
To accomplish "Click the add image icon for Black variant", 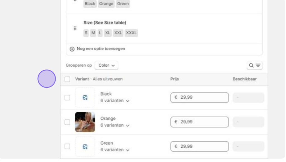I will point(85,98).
